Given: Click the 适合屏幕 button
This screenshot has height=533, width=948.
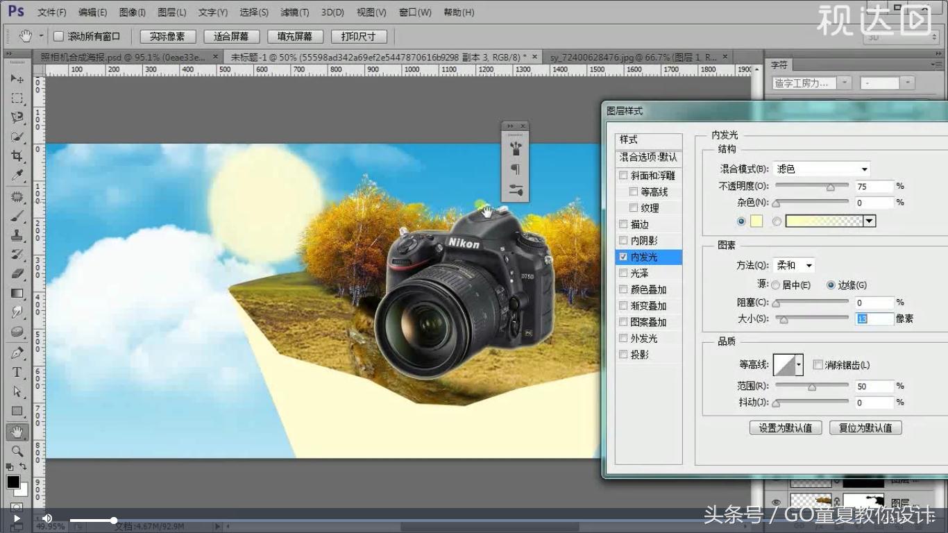Looking at the screenshot, I should [231, 36].
